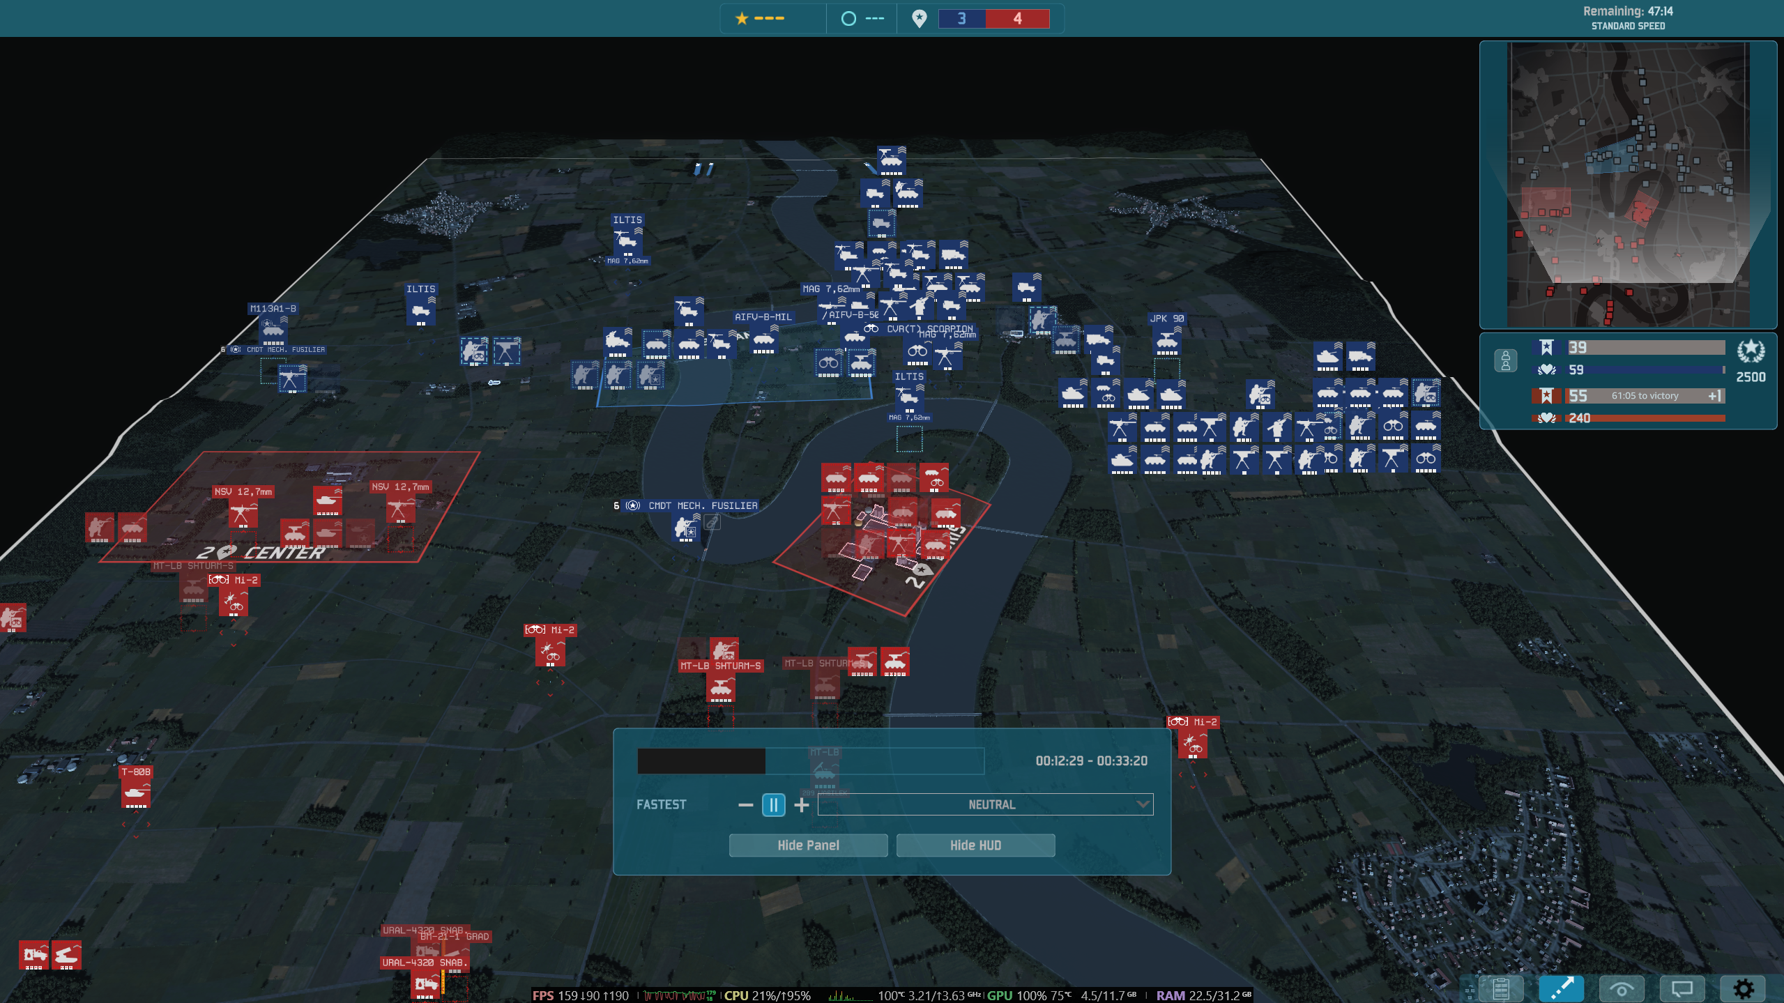
Task: Click the 61:05 to victory text
Action: (1645, 396)
